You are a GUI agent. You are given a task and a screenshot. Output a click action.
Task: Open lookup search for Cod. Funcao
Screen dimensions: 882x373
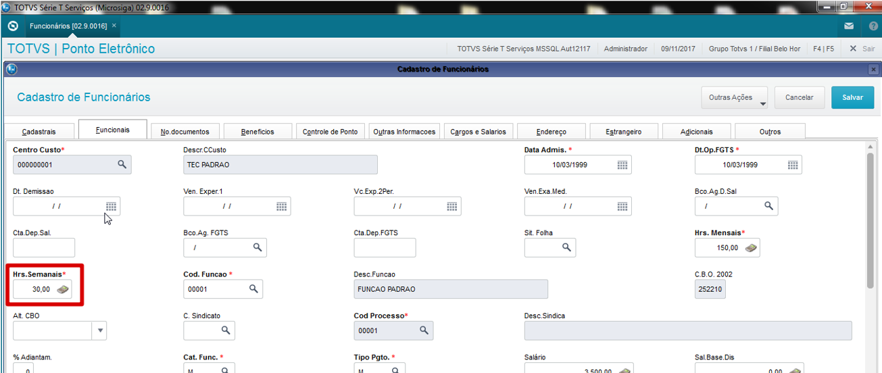tap(253, 289)
